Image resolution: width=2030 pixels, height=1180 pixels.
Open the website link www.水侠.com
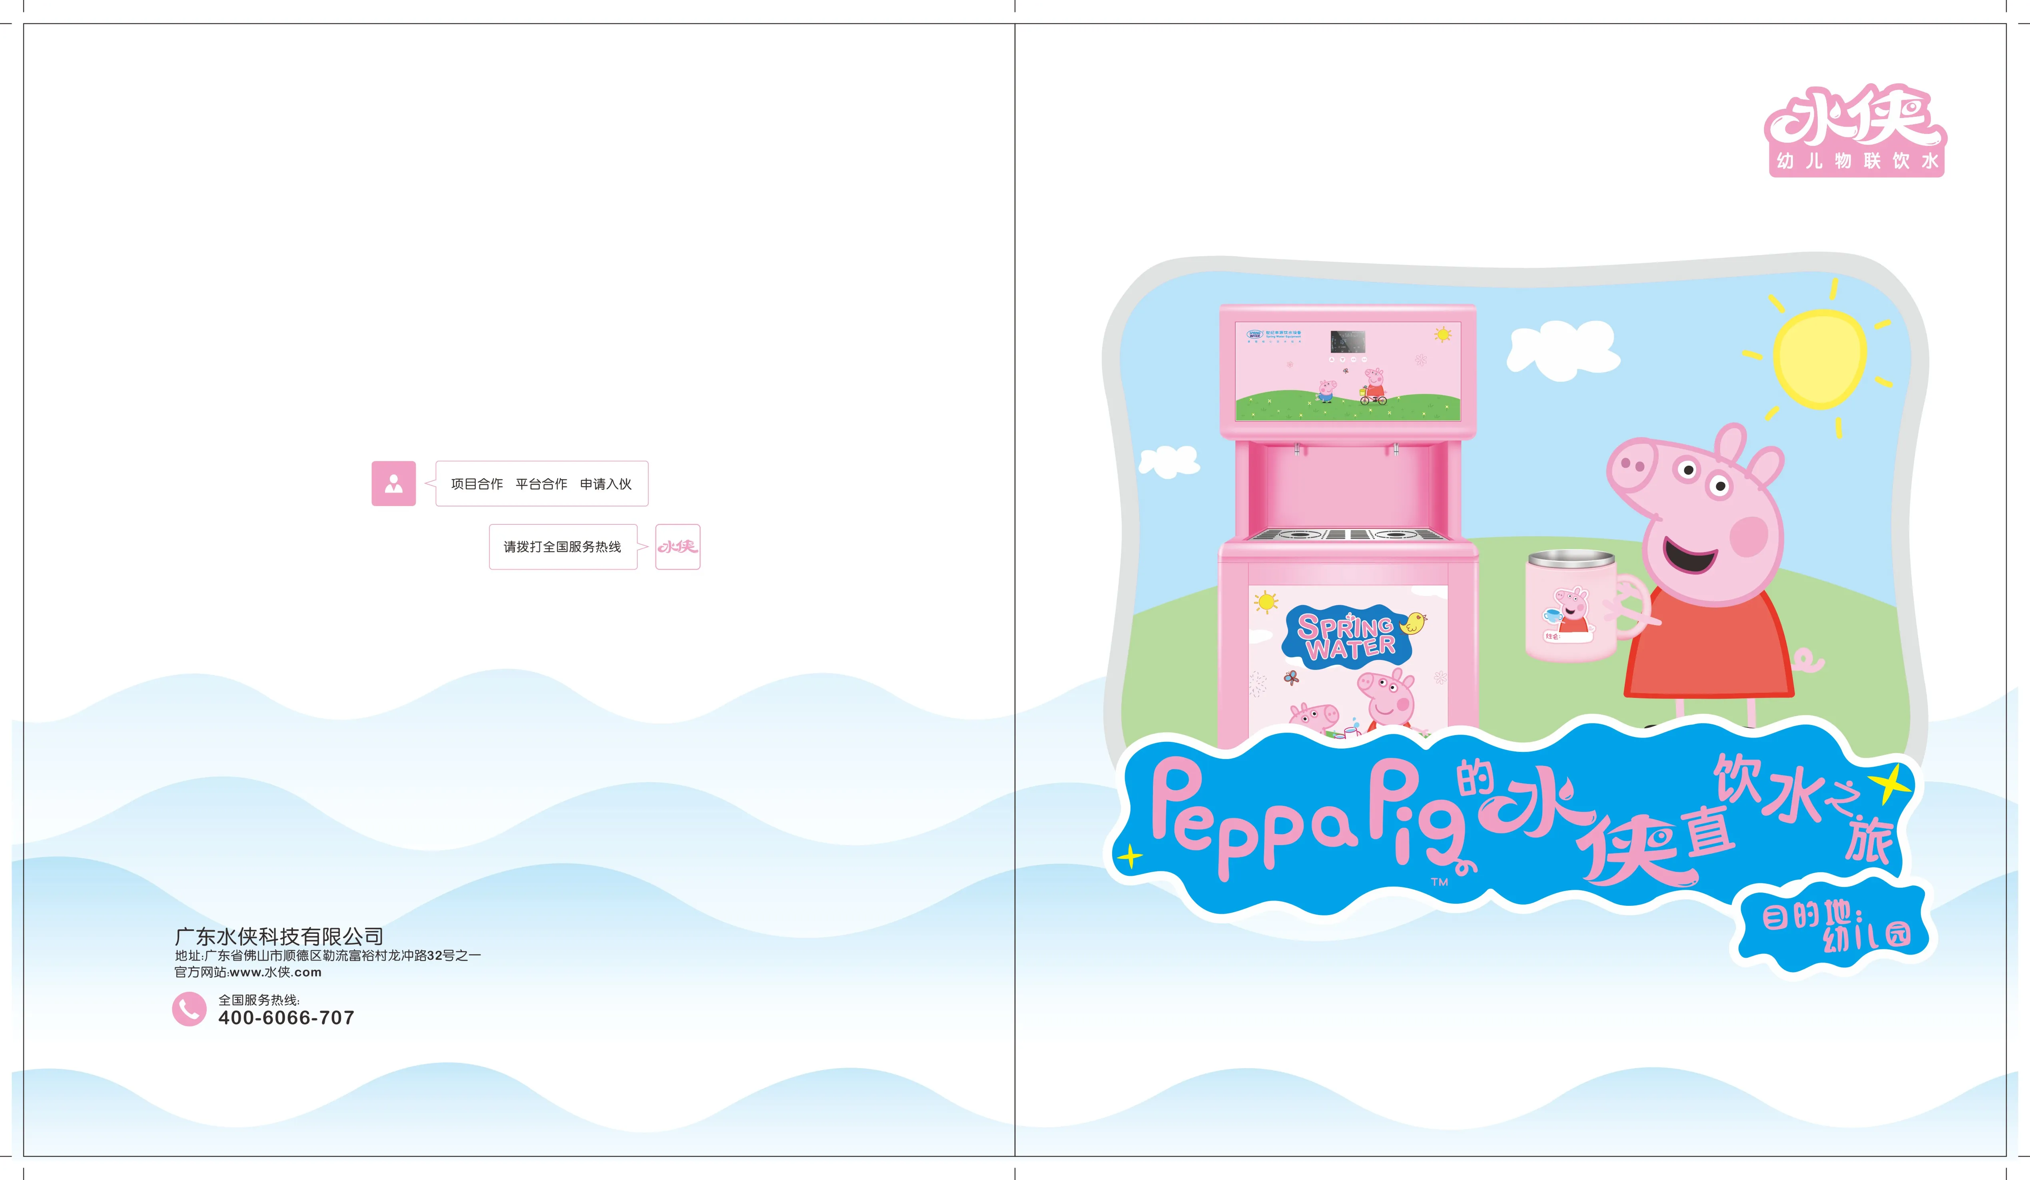(275, 972)
